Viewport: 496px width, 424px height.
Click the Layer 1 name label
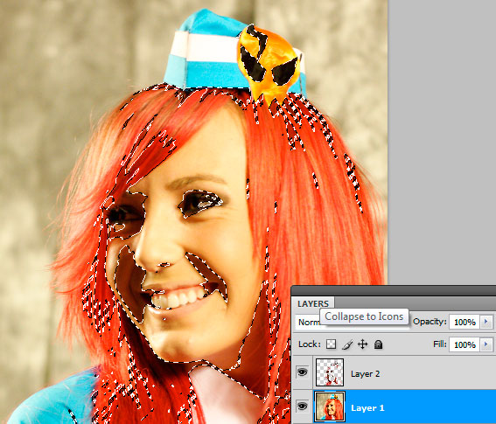tap(367, 408)
